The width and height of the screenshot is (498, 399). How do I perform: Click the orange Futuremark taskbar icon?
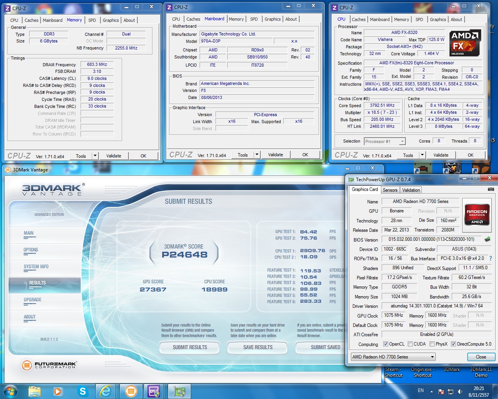tap(131, 391)
